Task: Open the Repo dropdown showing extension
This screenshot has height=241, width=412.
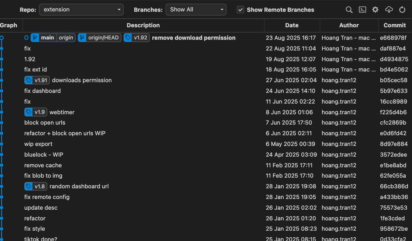Action: click(81, 10)
